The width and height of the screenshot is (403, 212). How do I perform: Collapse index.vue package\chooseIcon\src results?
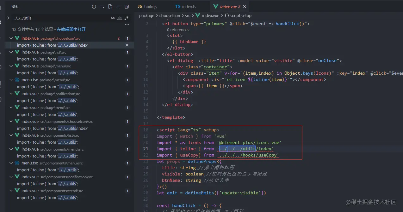pyautogui.click(x=11, y=38)
